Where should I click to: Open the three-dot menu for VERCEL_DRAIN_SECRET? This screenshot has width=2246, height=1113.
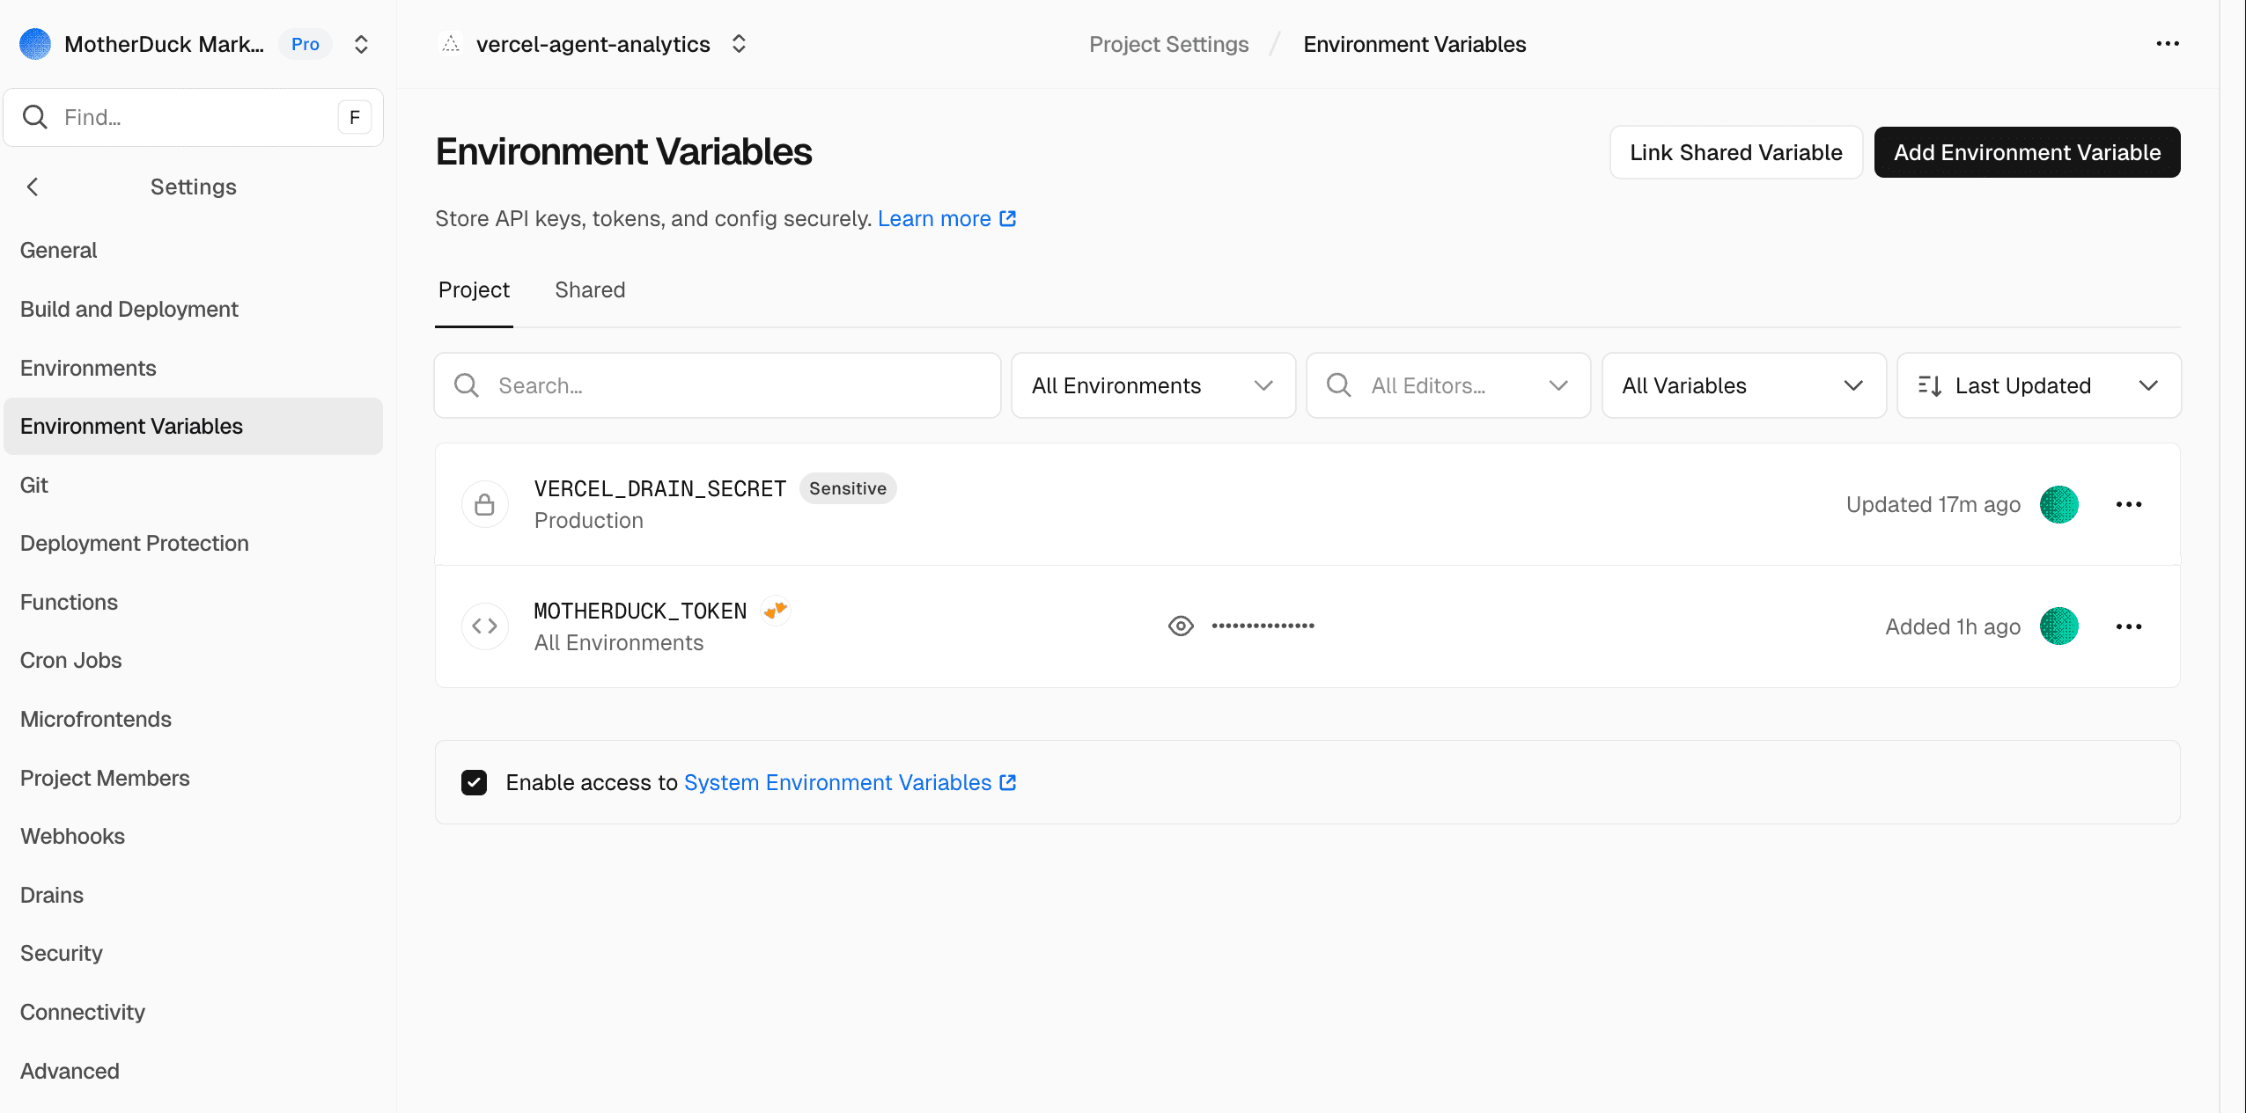2130,504
